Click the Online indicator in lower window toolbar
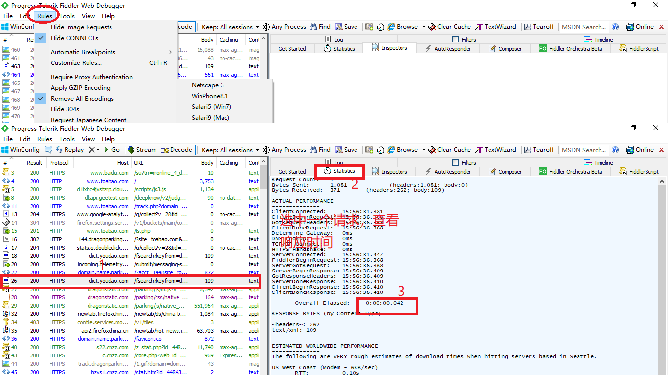This screenshot has height=375, width=668. (x=640, y=150)
